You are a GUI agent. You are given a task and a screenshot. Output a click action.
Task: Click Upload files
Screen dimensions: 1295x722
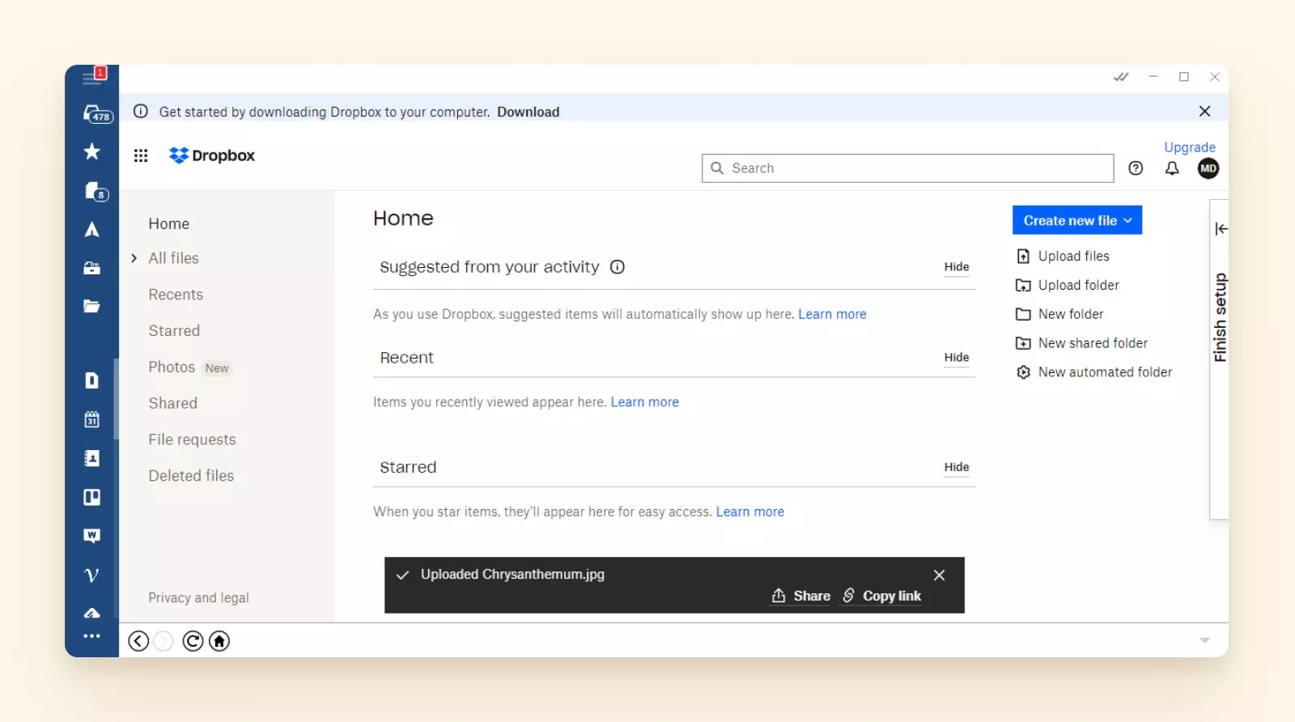1063,257
